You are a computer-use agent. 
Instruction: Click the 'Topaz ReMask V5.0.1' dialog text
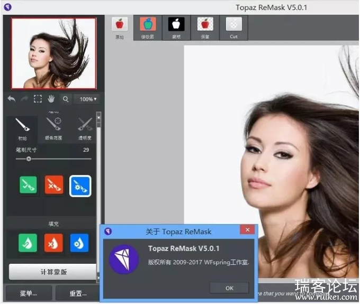184,248
